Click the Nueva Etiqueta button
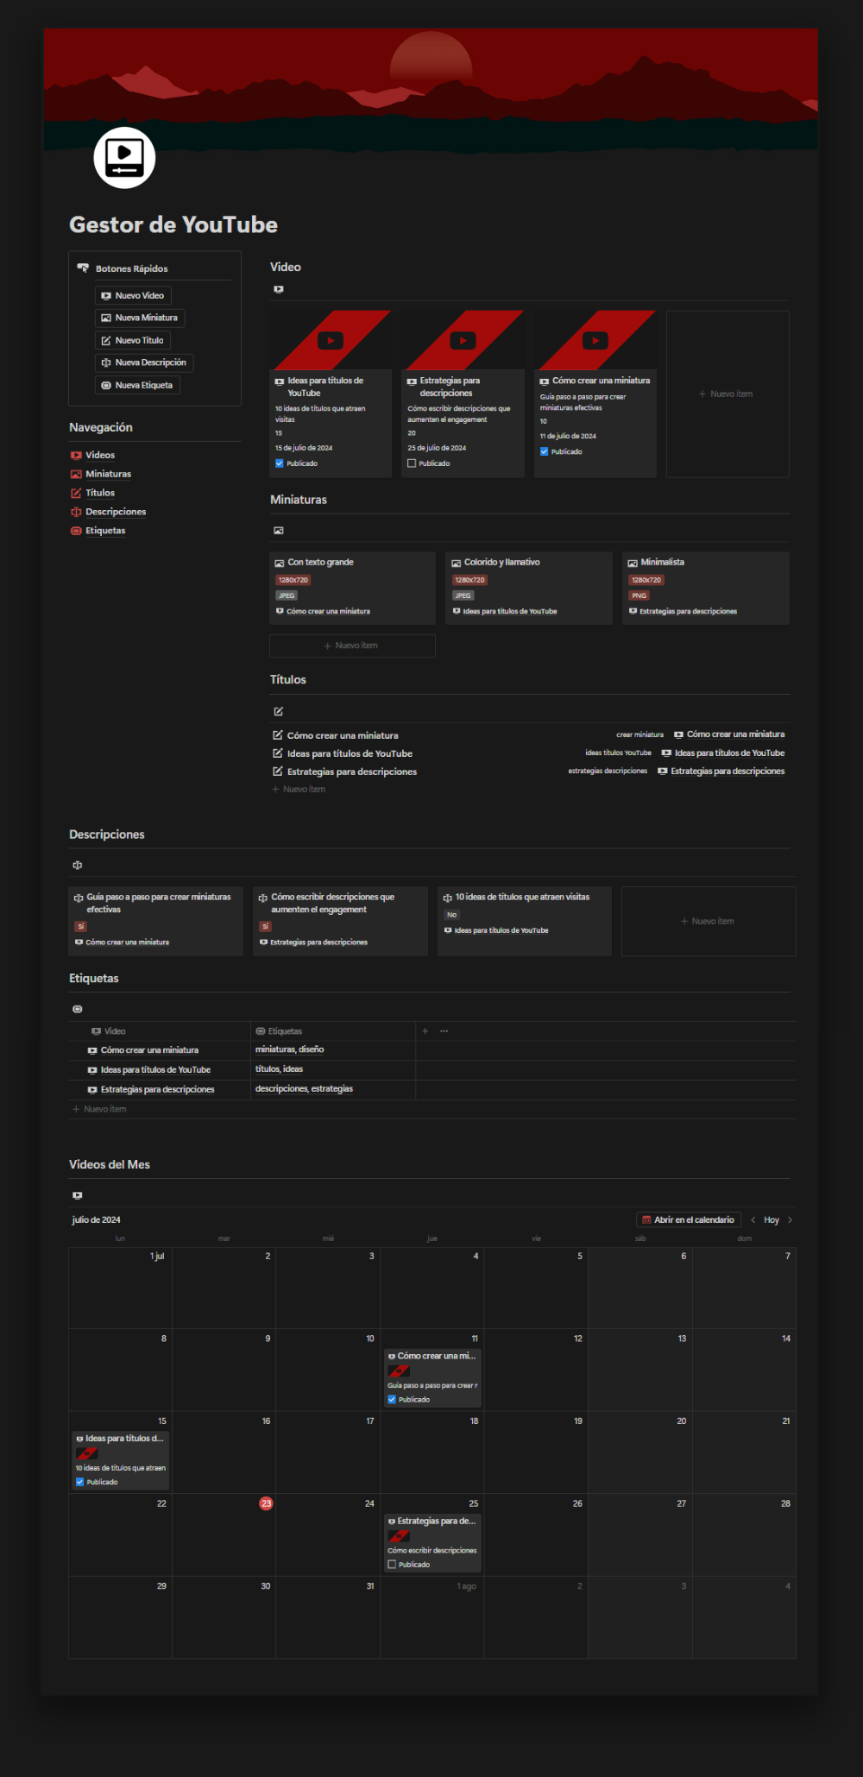 [137, 385]
